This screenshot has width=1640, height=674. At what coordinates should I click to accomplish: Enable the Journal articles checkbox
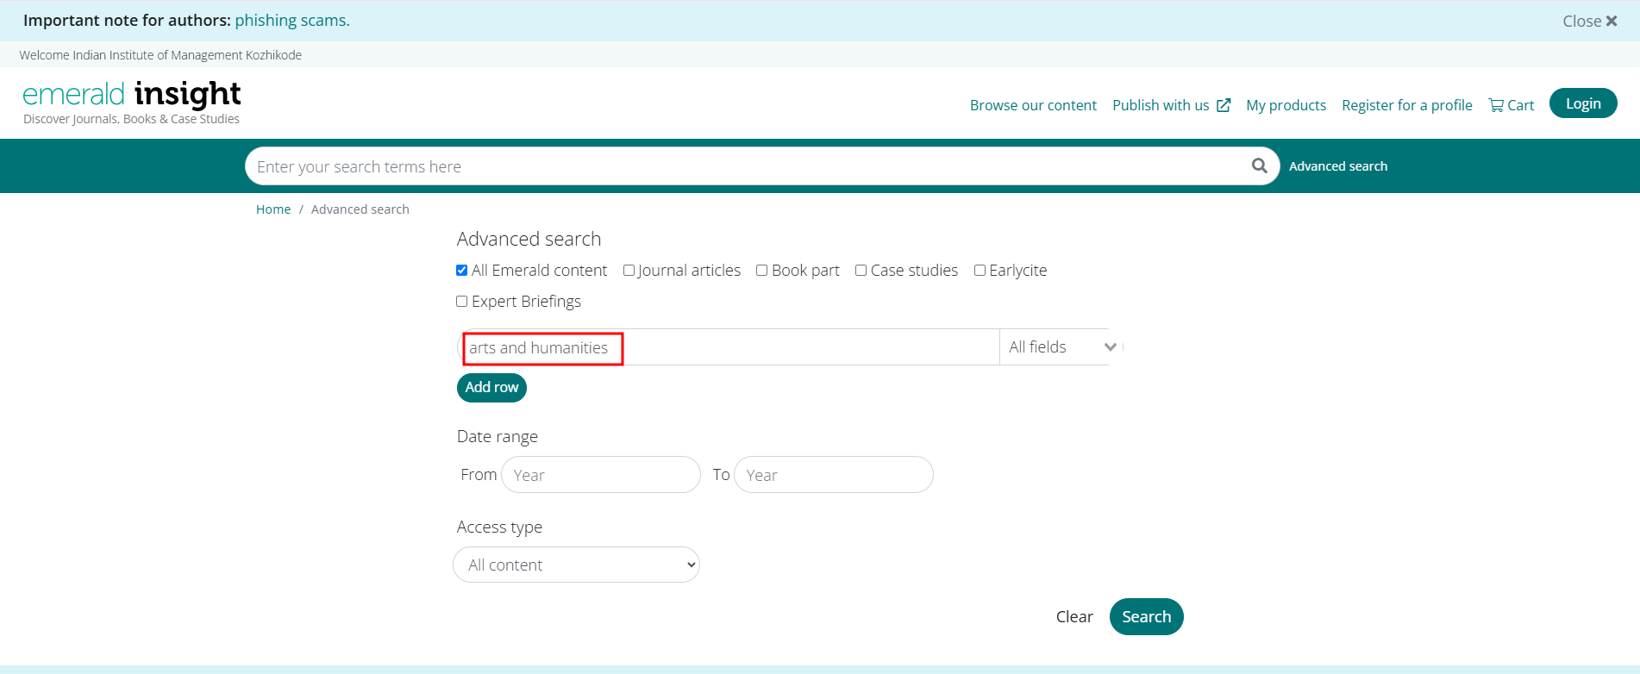(629, 271)
